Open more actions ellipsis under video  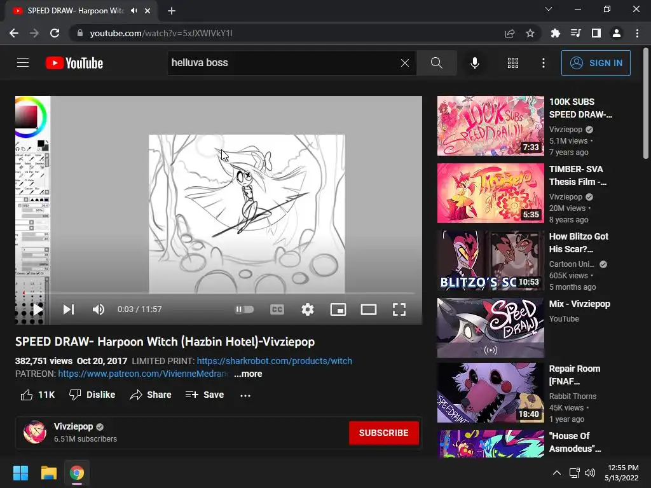coord(245,395)
